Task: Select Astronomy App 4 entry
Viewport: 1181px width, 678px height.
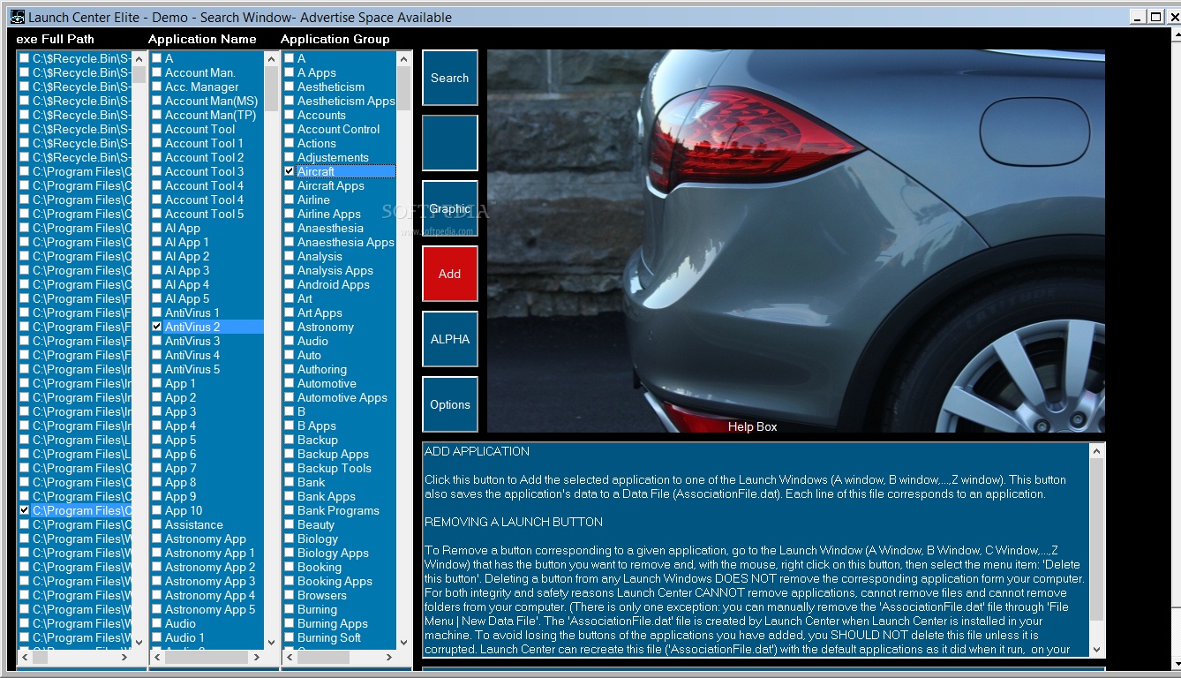Action: pyautogui.click(x=209, y=595)
